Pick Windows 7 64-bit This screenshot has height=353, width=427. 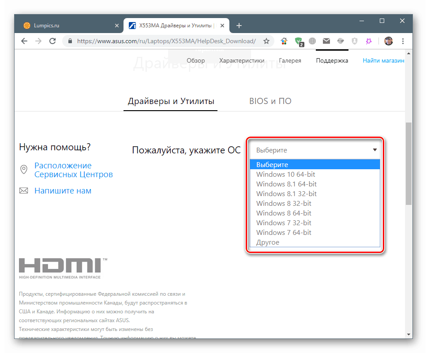point(315,233)
